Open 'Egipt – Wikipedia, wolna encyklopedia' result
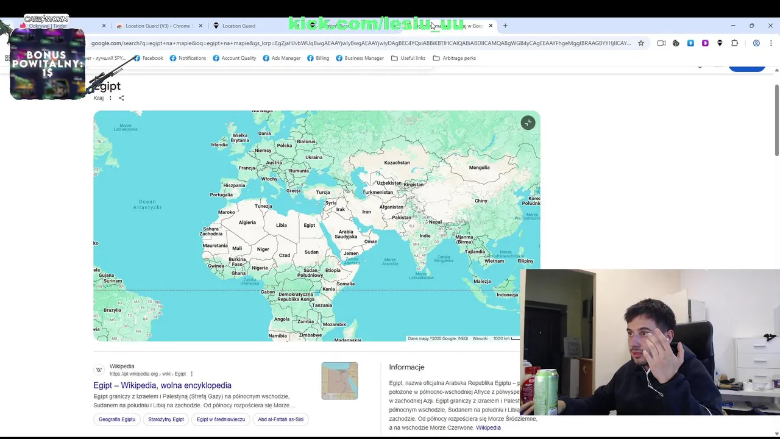The height and width of the screenshot is (439, 780). tap(162, 385)
